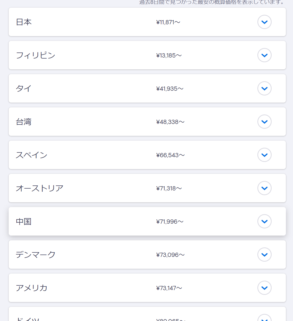Screen dimensions: 293x321
Task: Expand the 台湾 row chevron
Action: (x=264, y=122)
